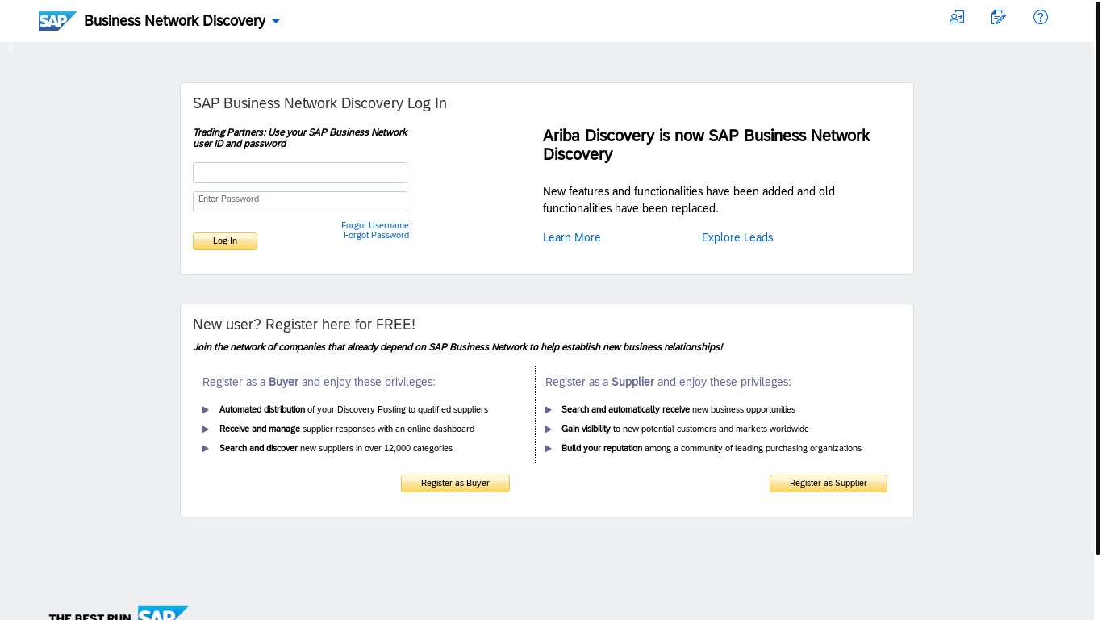
Task: Click the arrow bullet beside Search and automatically receive
Action: [549, 410]
